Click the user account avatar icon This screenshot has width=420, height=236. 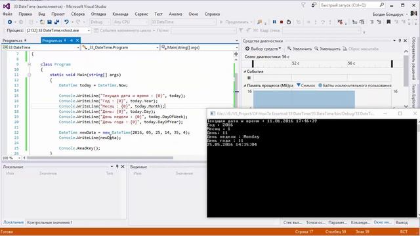pos(414,13)
